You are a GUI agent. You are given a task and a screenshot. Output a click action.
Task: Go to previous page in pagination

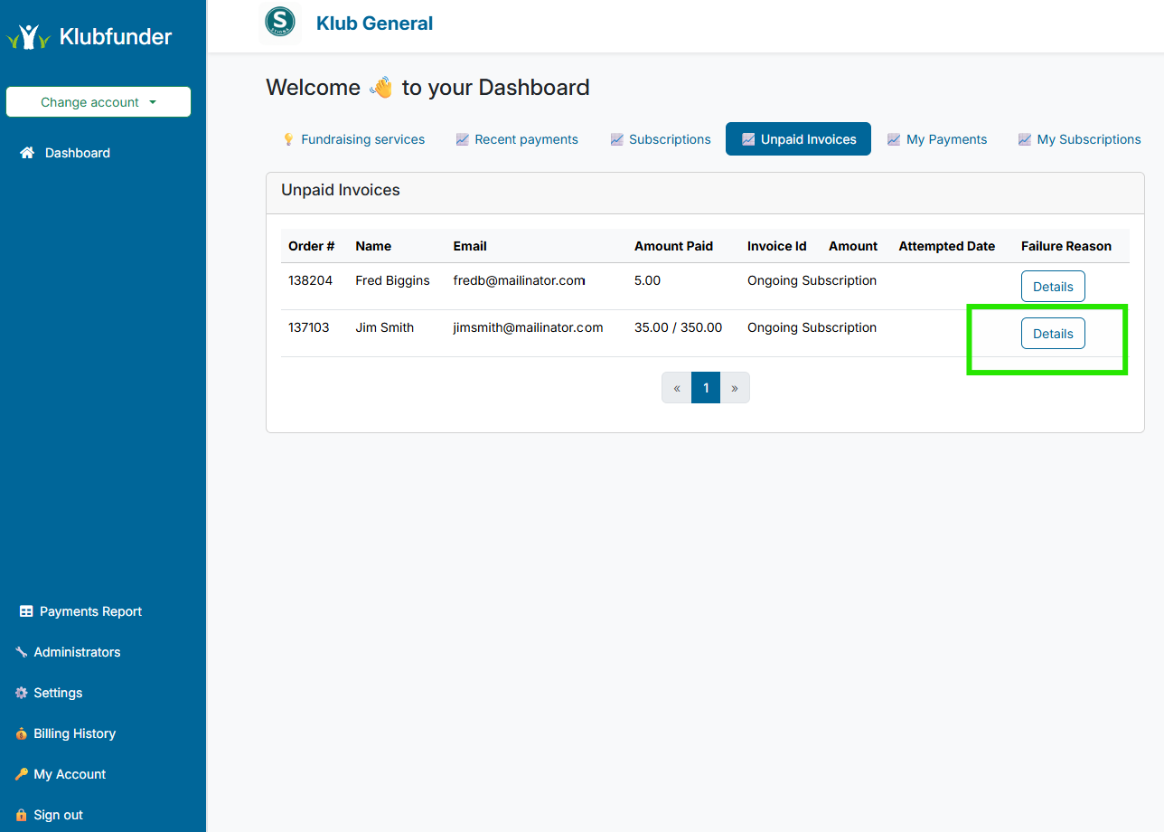677,388
